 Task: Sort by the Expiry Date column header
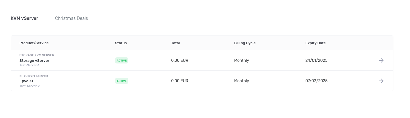pyautogui.click(x=315, y=43)
